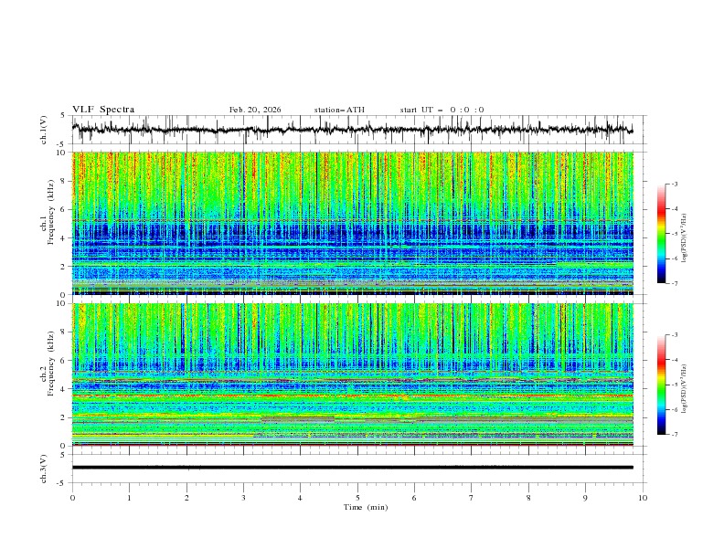The image size is (724, 559).
Task: Click the upper color bar "-7" tick value
Action: (x=674, y=283)
